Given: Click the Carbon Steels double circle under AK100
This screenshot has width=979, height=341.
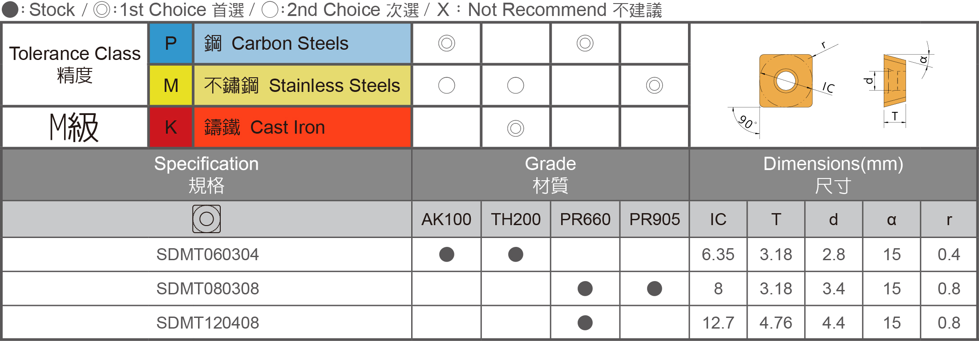Looking at the screenshot, I should (446, 43).
